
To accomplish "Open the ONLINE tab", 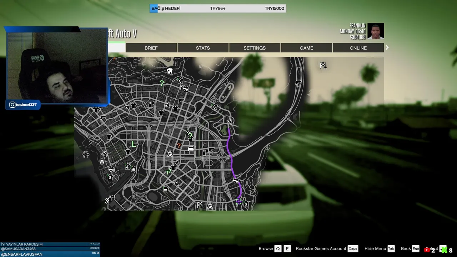I will click(358, 48).
